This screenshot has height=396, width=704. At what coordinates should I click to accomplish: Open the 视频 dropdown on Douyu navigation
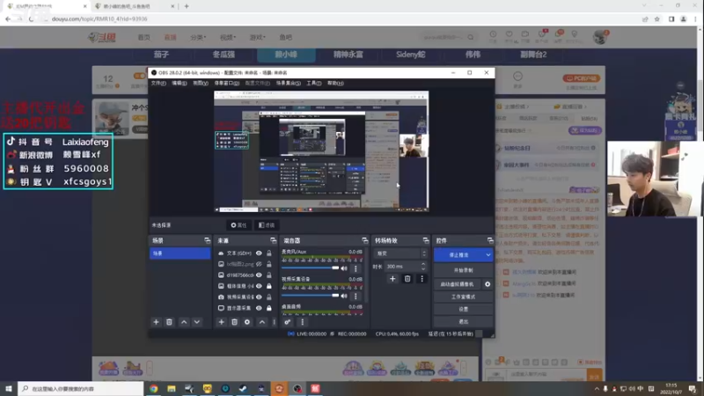click(228, 37)
